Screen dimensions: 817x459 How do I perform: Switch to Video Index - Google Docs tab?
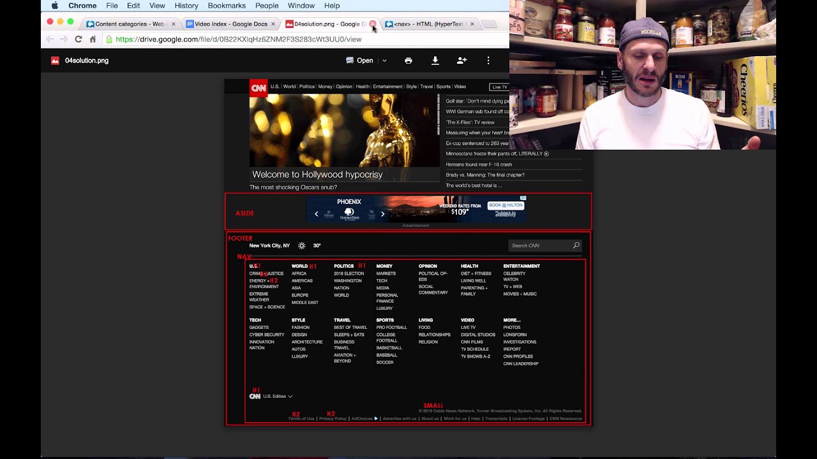(x=230, y=24)
